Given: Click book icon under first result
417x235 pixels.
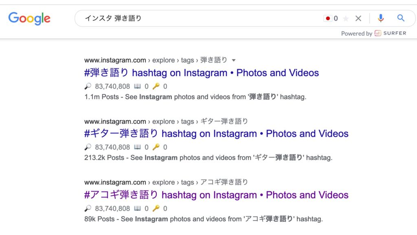Looking at the screenshot, I should pos(138,86).
